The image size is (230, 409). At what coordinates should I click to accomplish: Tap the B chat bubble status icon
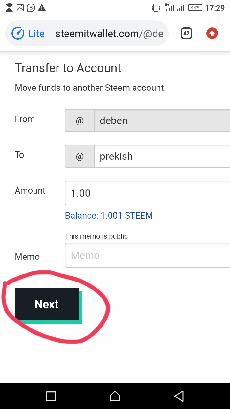[31, 8]
